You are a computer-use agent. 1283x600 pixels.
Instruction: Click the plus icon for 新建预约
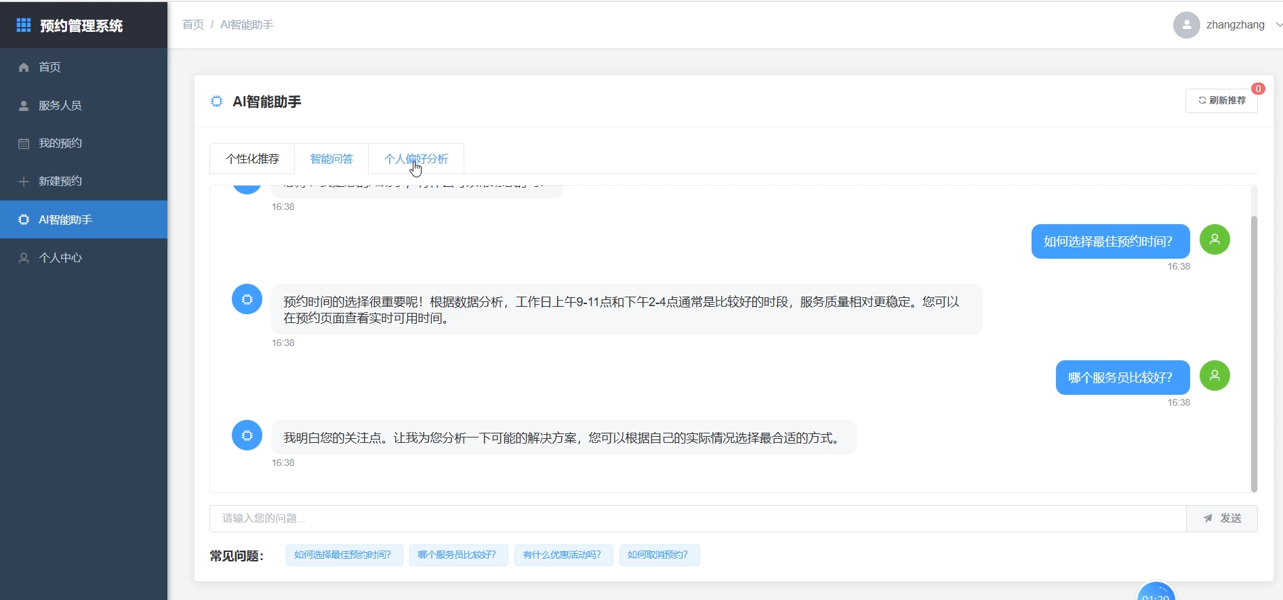click(x=24, y=181)
